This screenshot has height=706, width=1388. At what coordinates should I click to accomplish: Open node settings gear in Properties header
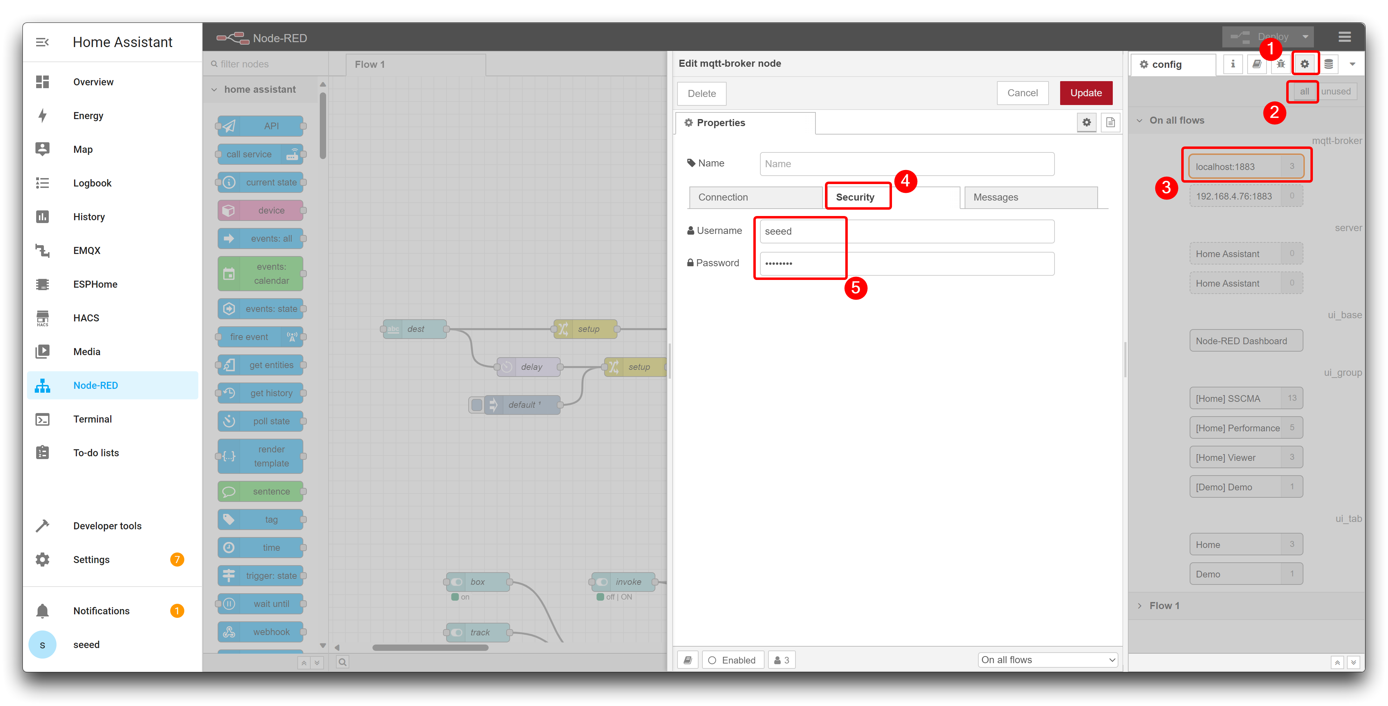tap(1086, 123)
